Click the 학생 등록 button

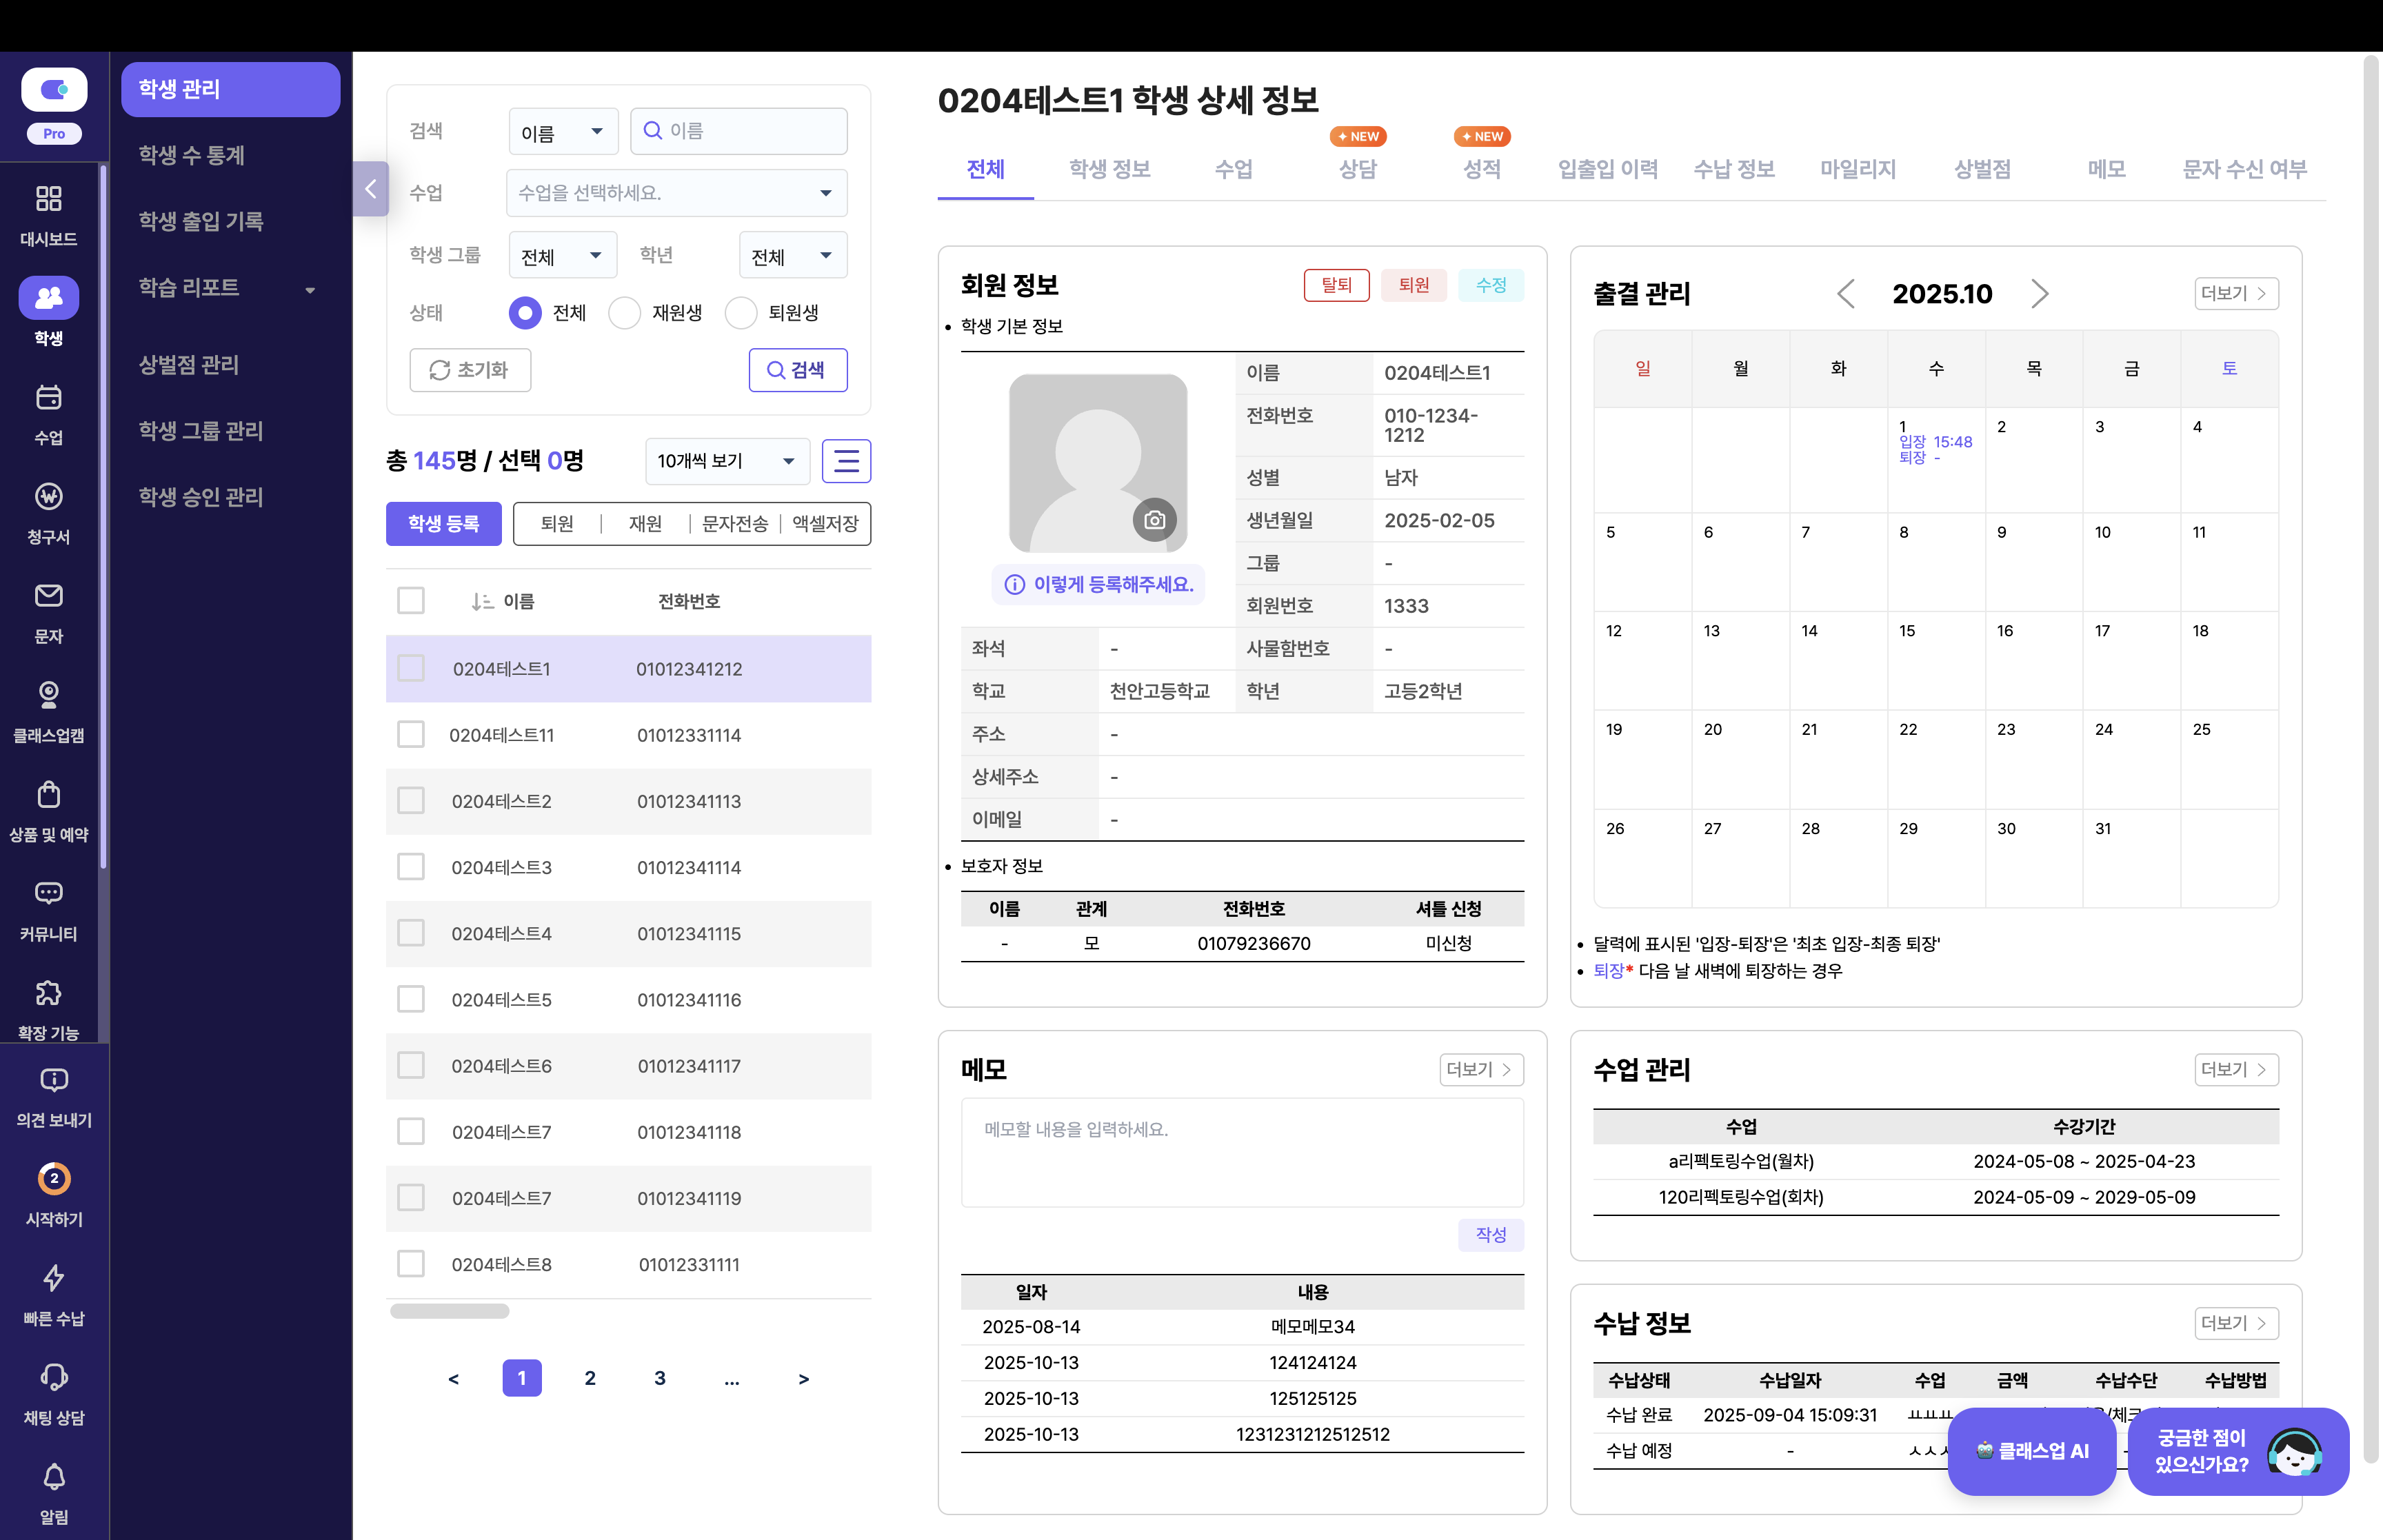(x=443, y=524)
